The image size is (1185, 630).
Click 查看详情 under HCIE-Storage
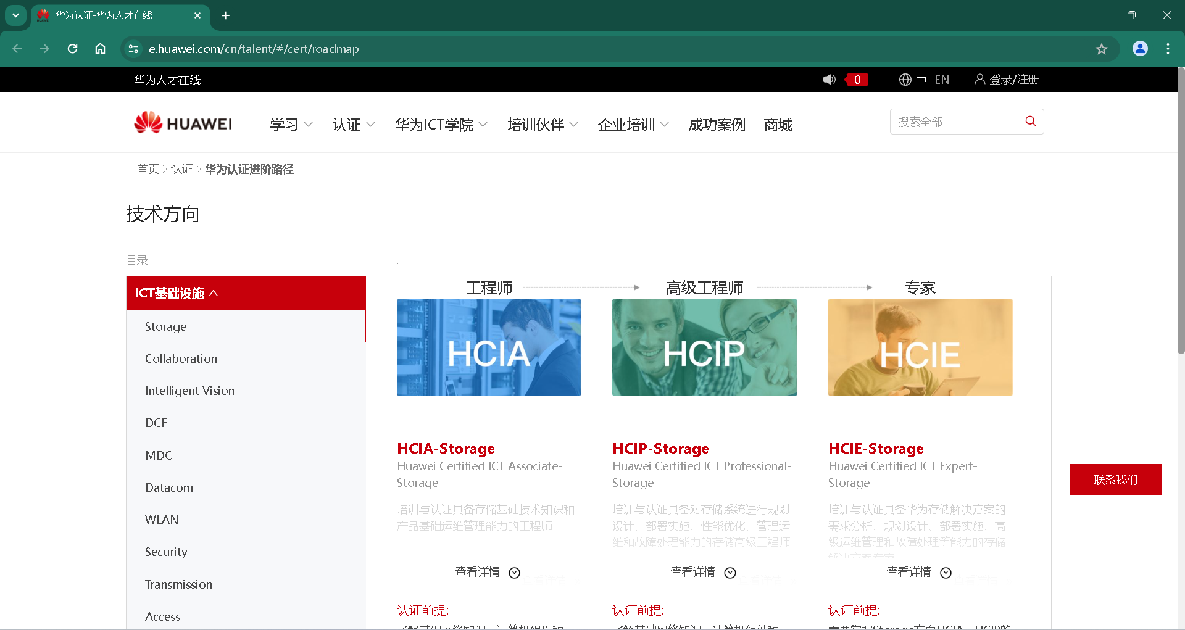pyautogui.click(x=908, y=572)
